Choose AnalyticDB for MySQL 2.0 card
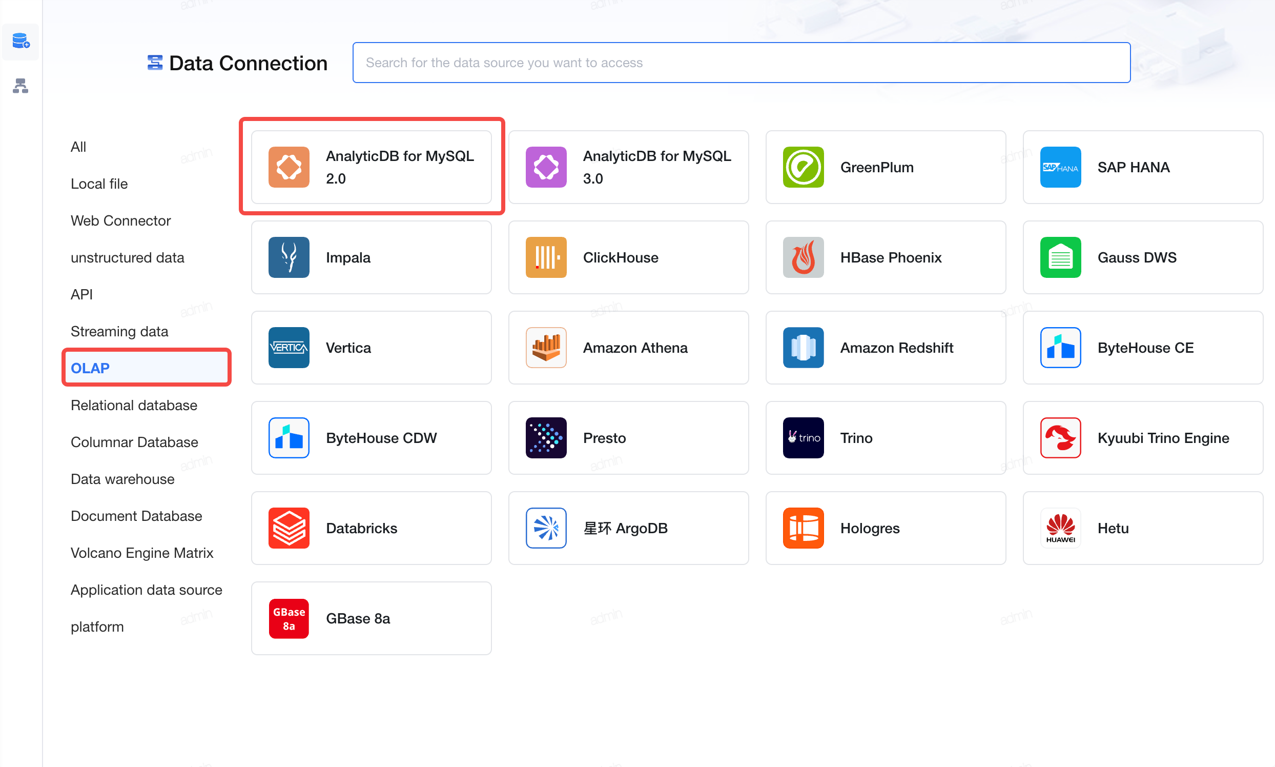The image size is (1275, 767). pyautogui.click(x=372, y=167)
